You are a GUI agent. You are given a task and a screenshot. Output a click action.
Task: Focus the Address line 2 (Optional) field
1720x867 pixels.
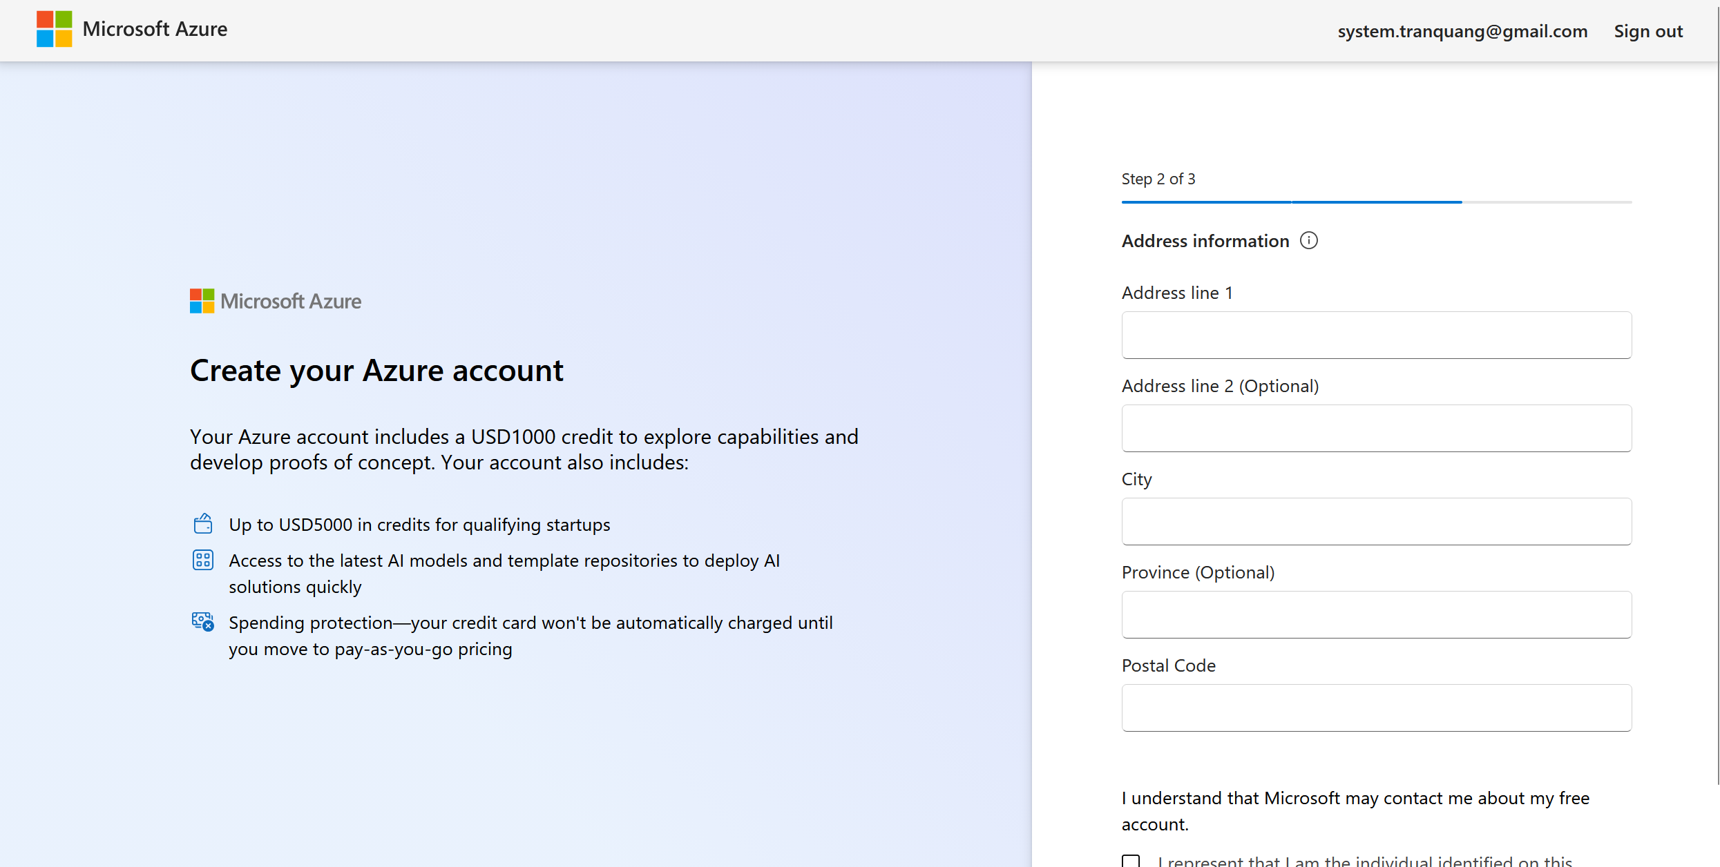(1376, 428)
